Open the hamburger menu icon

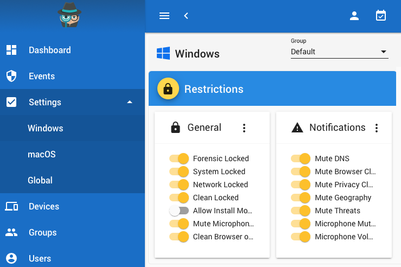[164, 16]
